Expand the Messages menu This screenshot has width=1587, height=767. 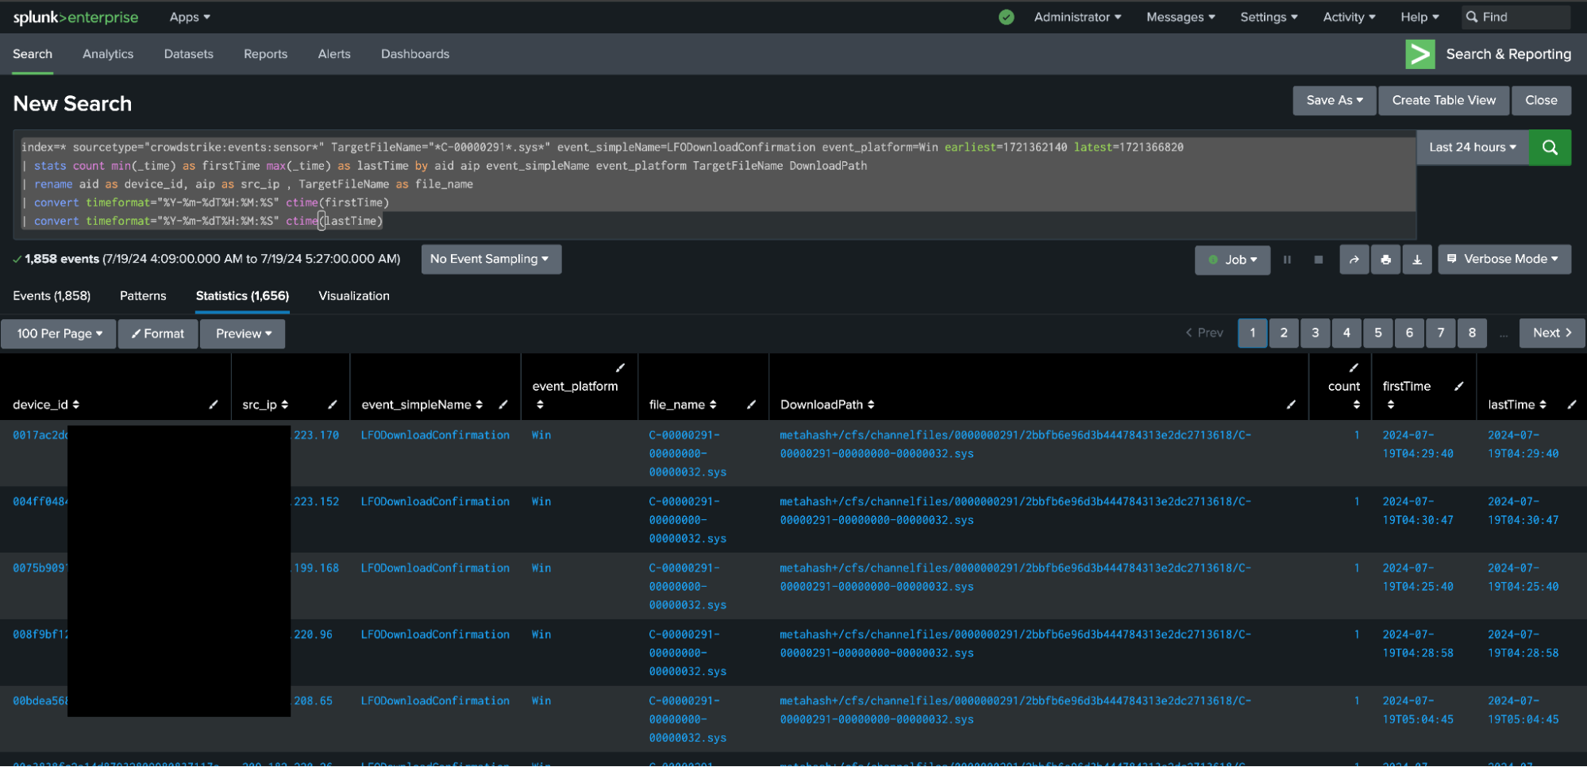pyautogui.click(x=1181, y=17)
